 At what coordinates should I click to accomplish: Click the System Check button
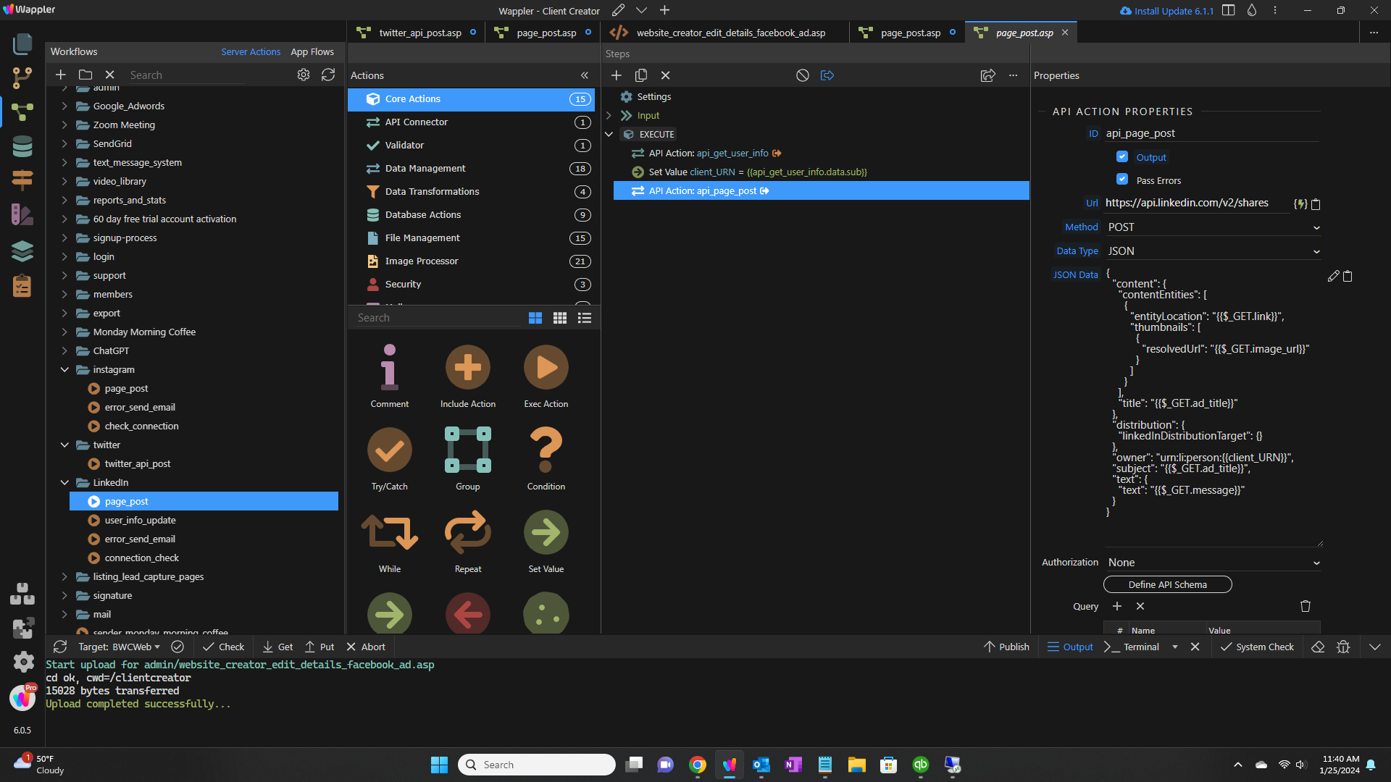(1257, 647)
